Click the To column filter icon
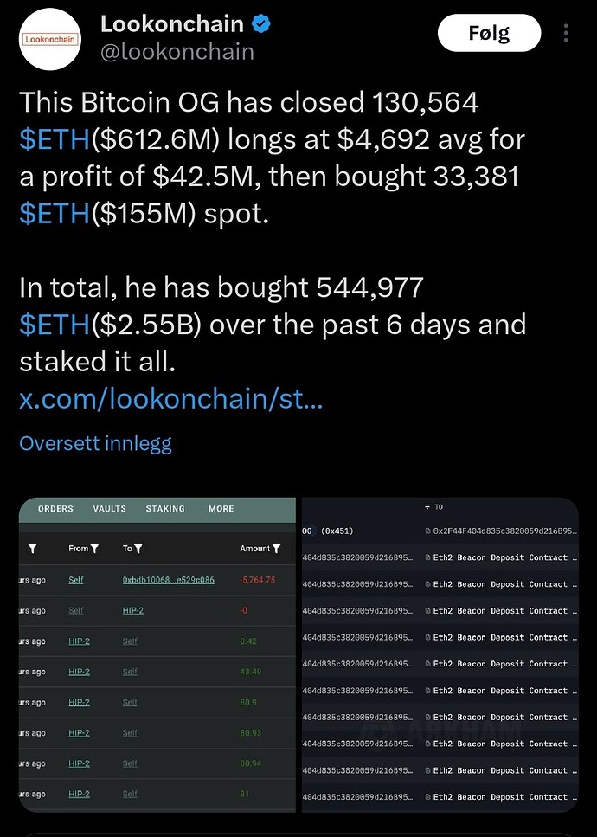Screen dimensions: 597x837 pos(138,549)
